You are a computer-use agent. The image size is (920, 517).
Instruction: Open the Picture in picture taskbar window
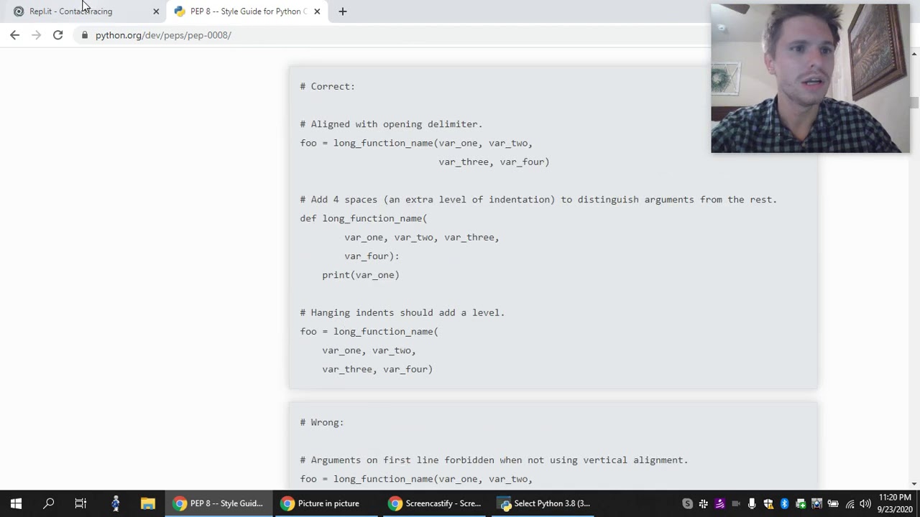pos(327,503)
